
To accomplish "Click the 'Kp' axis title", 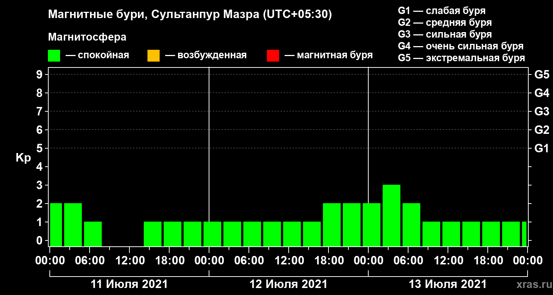I will [x=23, y=157].
